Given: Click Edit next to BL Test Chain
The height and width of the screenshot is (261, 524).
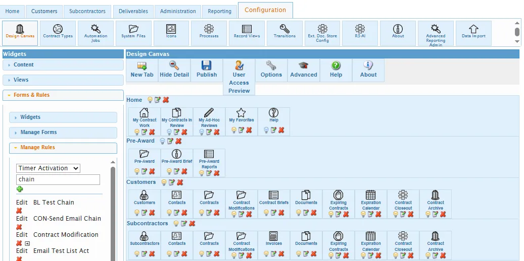Looking at the screenshot, I should [22, 203].
